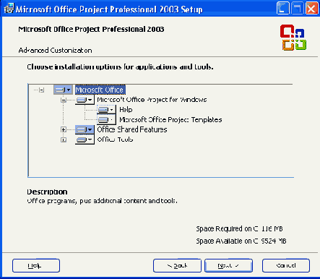Click the Office logo icon
This screenshot has width=320, height=279.
[293, 38]
